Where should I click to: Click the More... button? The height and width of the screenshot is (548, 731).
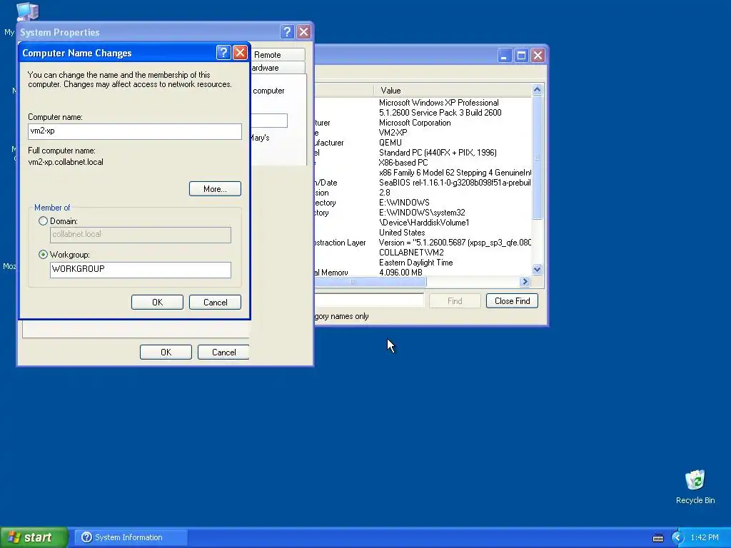tap(215, 188)
